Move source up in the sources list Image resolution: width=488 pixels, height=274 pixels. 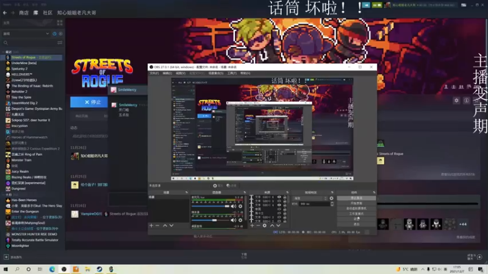[x=272, y=225]
